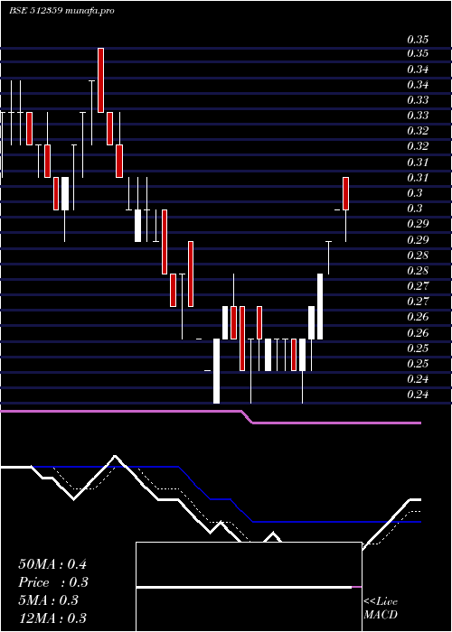Click the price axis label 0.28 nearest the top
This screenshot has height=632, width=452.
418,256
